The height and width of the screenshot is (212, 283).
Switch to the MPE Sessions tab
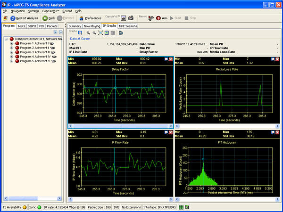click(128, 26)
